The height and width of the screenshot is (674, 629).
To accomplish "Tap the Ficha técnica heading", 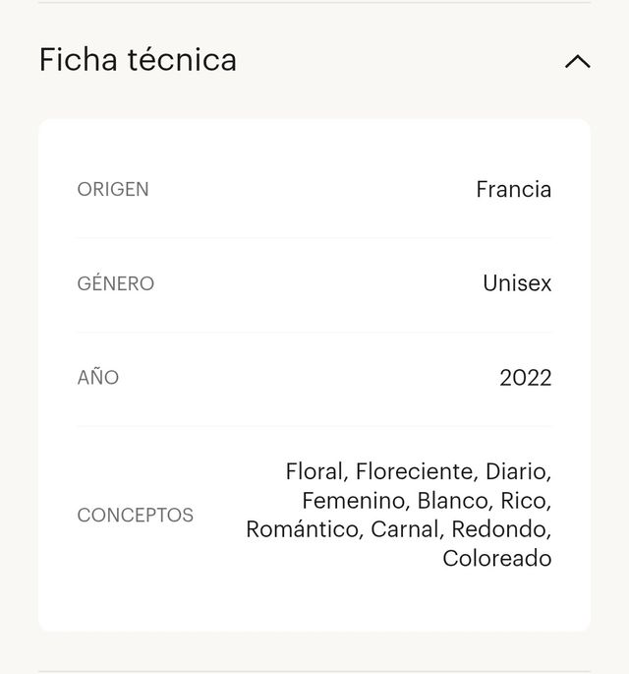I will pyautogui.click(x=138, y=60).
